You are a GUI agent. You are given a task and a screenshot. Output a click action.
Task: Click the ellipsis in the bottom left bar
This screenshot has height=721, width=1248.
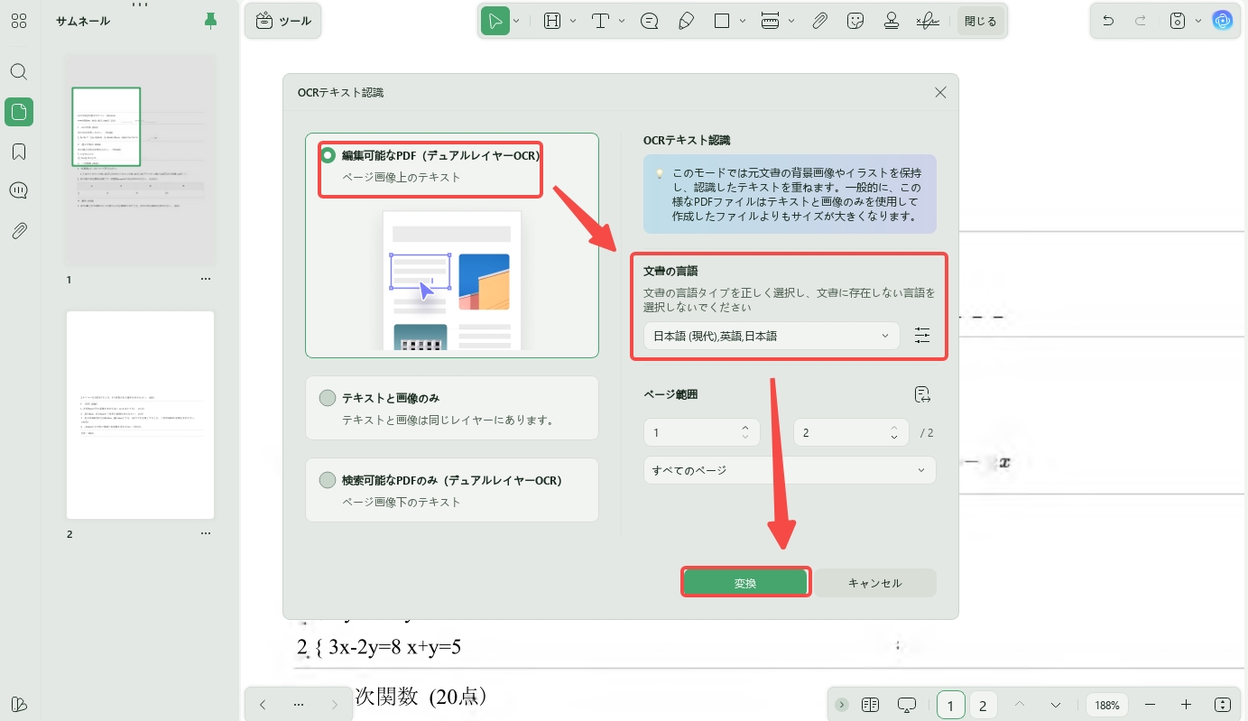coord(298,705)
